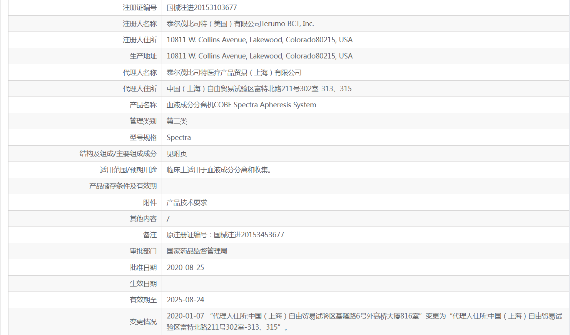Viewport: 570px width, 335px height.
Task: Click the label 管理类别
Action: (x=143, y=121)
